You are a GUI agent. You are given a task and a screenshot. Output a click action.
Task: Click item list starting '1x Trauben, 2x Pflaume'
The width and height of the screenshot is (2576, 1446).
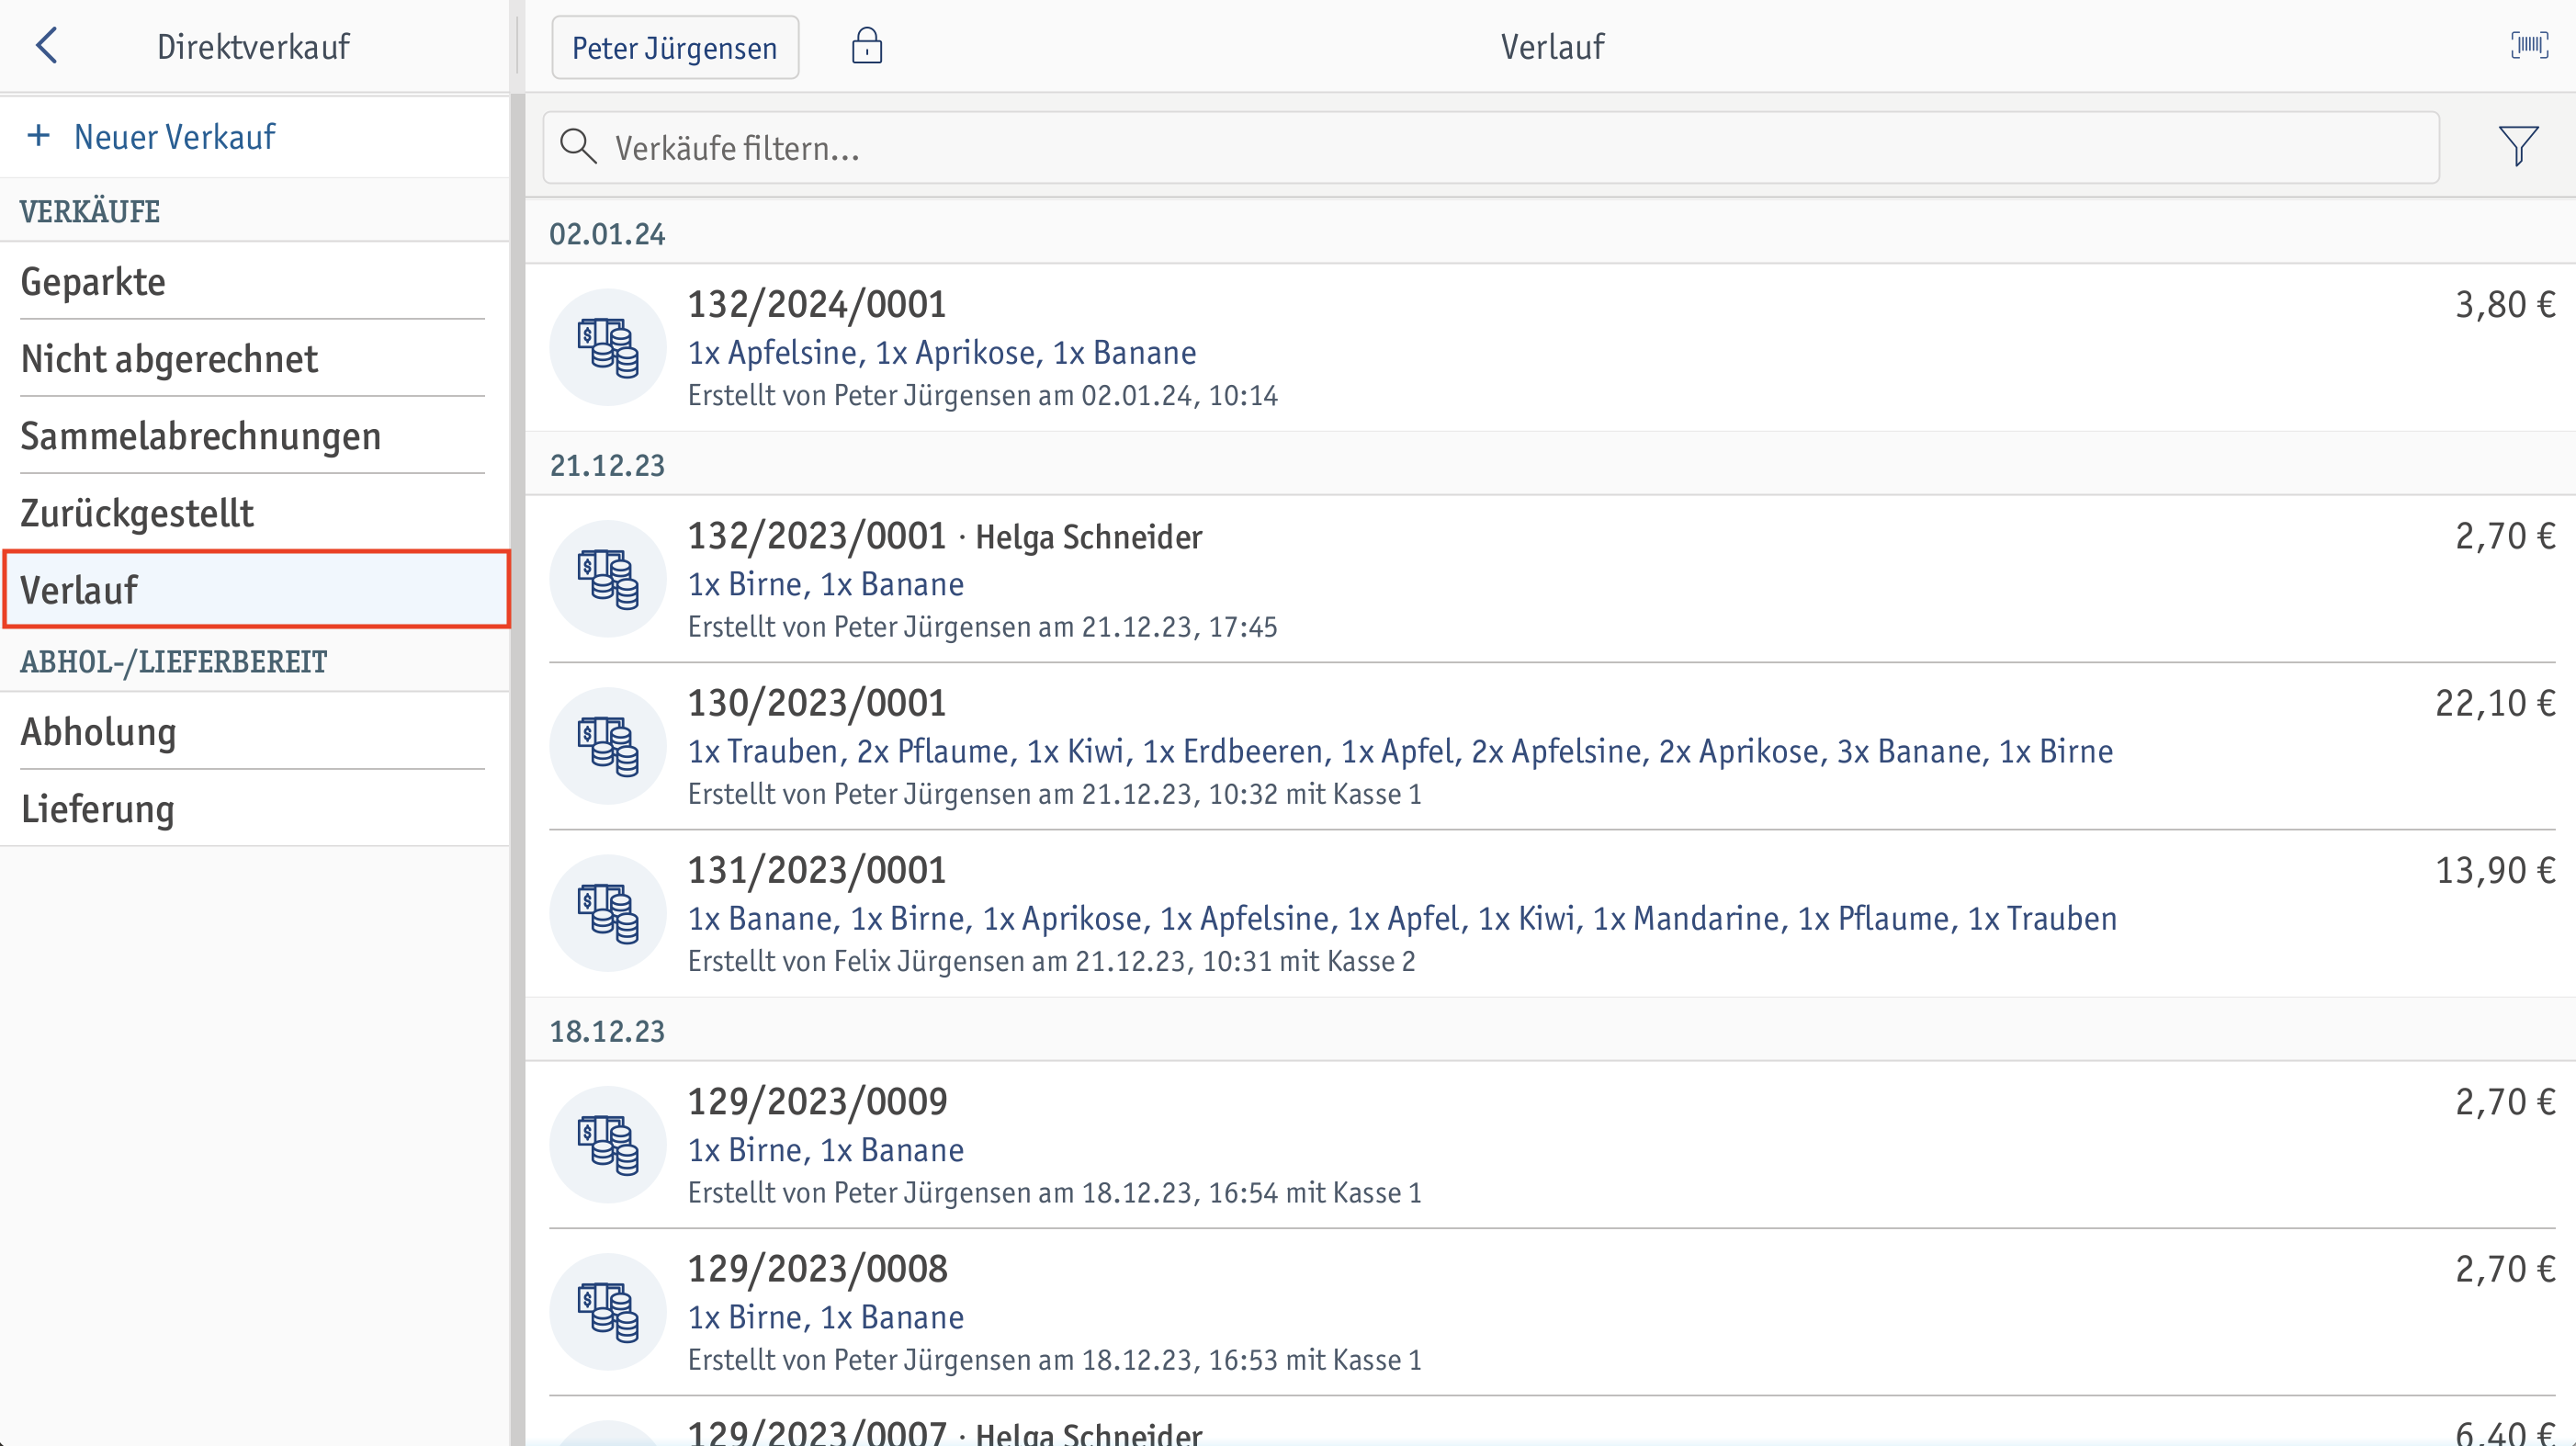1400,751
